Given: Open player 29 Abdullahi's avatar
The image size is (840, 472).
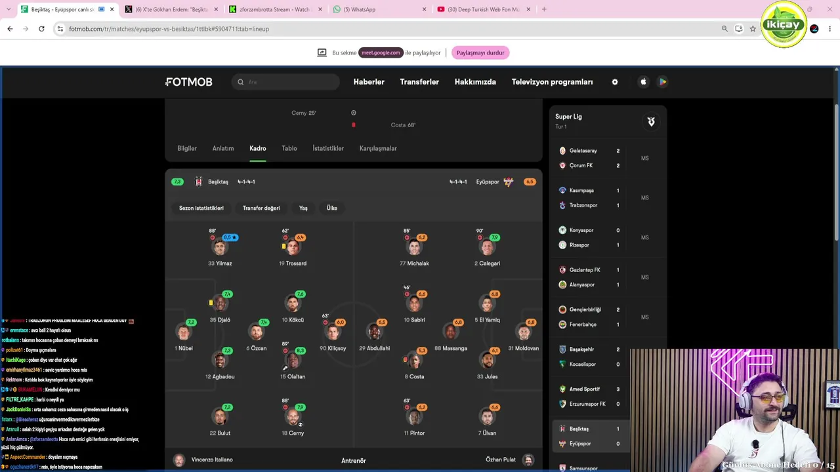Looking at the screenshot, I should coord(375,332).
